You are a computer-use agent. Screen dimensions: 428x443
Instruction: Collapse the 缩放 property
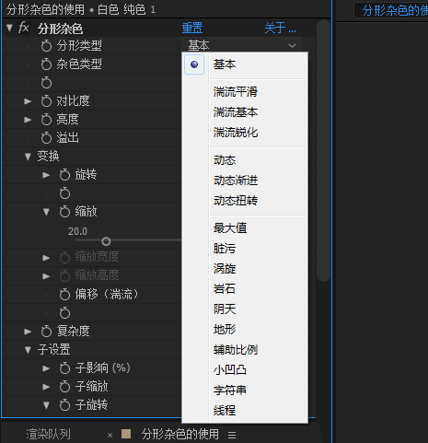pos(46,212)
